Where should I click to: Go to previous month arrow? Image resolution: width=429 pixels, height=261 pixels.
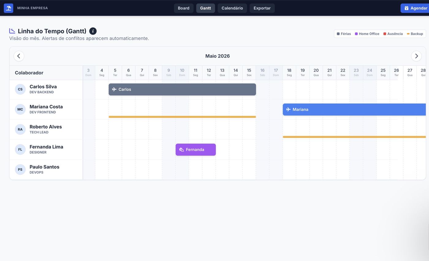click(19, 56)
